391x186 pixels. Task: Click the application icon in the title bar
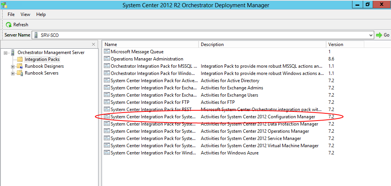click(4, 5)
